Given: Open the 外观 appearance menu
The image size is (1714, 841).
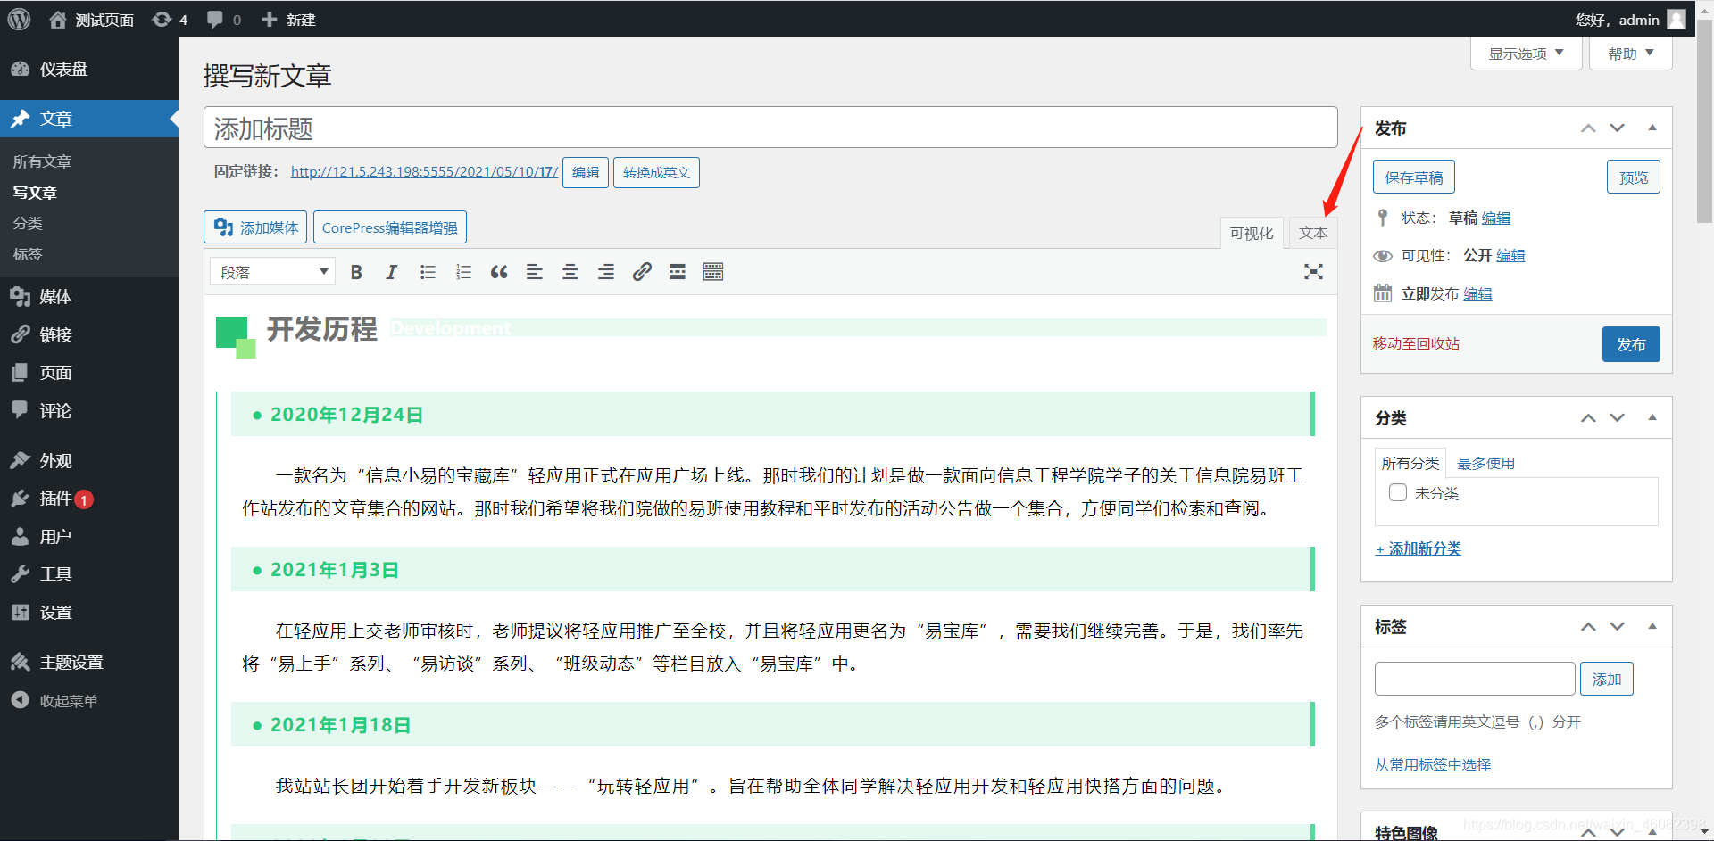Looking at the screenshot, I should [89, 461].
